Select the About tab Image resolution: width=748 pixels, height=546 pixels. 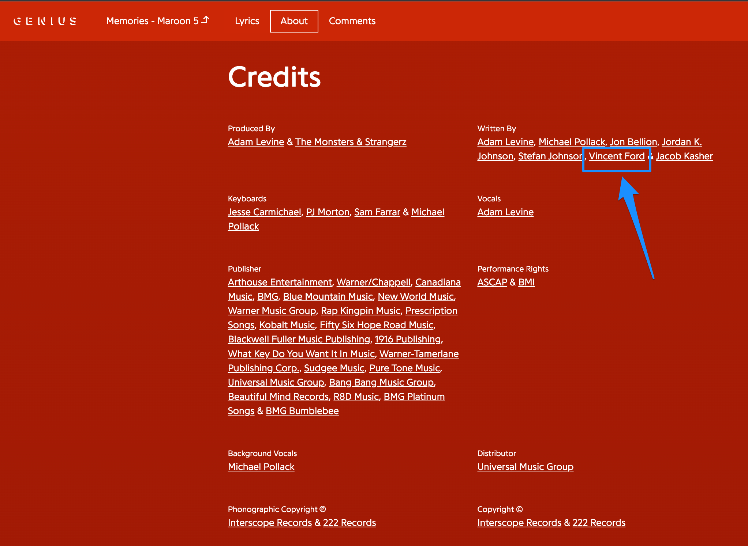[294, 21]
